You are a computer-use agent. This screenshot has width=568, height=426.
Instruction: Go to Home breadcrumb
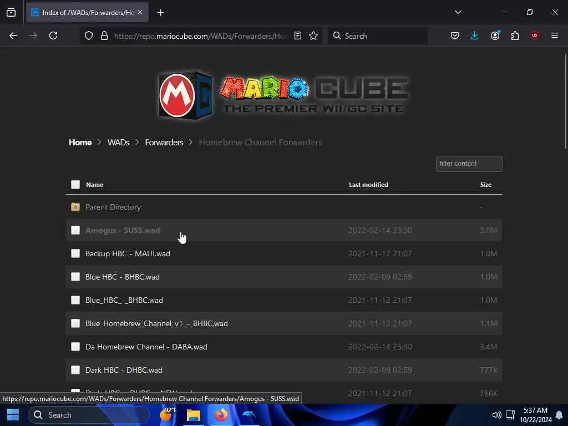pos(80,143)
